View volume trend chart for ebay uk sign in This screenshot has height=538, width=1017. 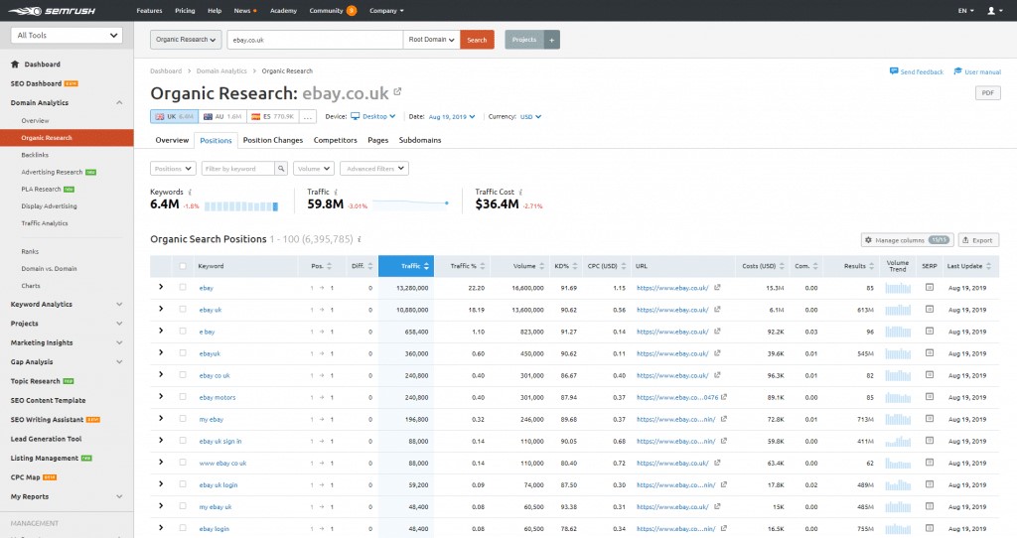pyautogui.click(x=898, y=441)
